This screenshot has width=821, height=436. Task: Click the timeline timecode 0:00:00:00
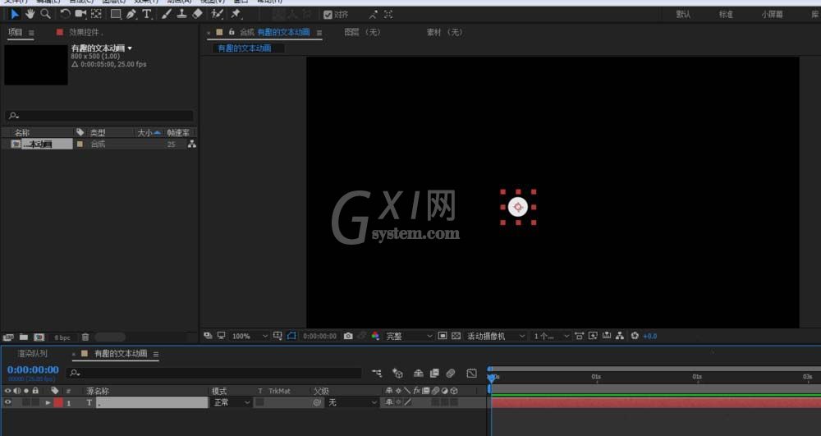click(33, 369)
